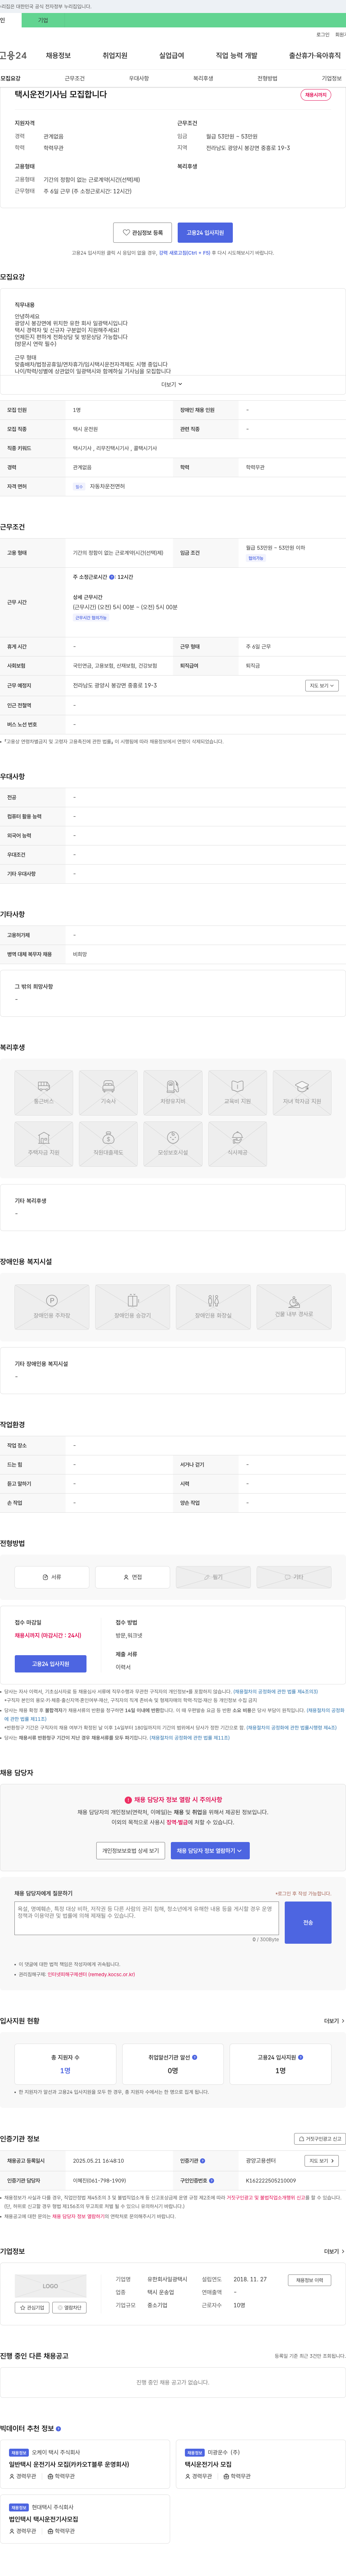Click 개인정보보호법 상세 보기 button
This screenshot has height=2576, width=346.
coord(130,1851)
